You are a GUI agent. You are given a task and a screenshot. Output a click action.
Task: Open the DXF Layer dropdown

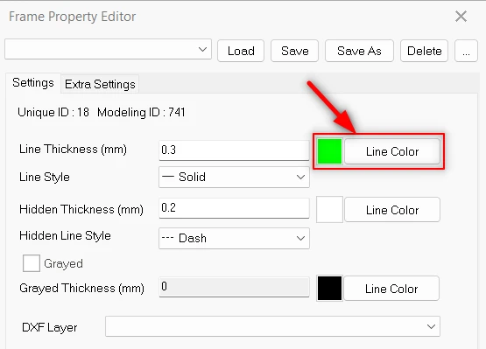click(272, 326)
